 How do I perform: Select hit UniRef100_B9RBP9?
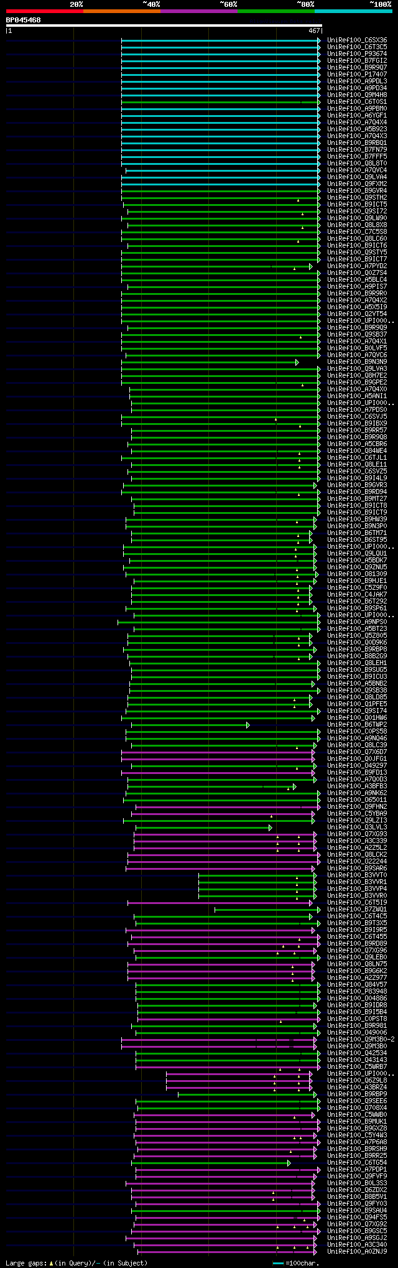coord(357,1094)
